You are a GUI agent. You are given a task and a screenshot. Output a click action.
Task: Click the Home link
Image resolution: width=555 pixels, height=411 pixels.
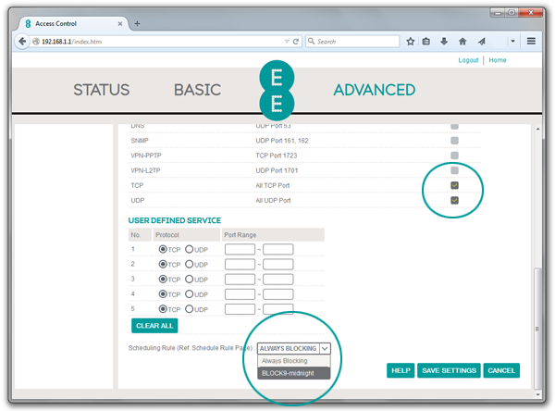(x=498, y=60)
